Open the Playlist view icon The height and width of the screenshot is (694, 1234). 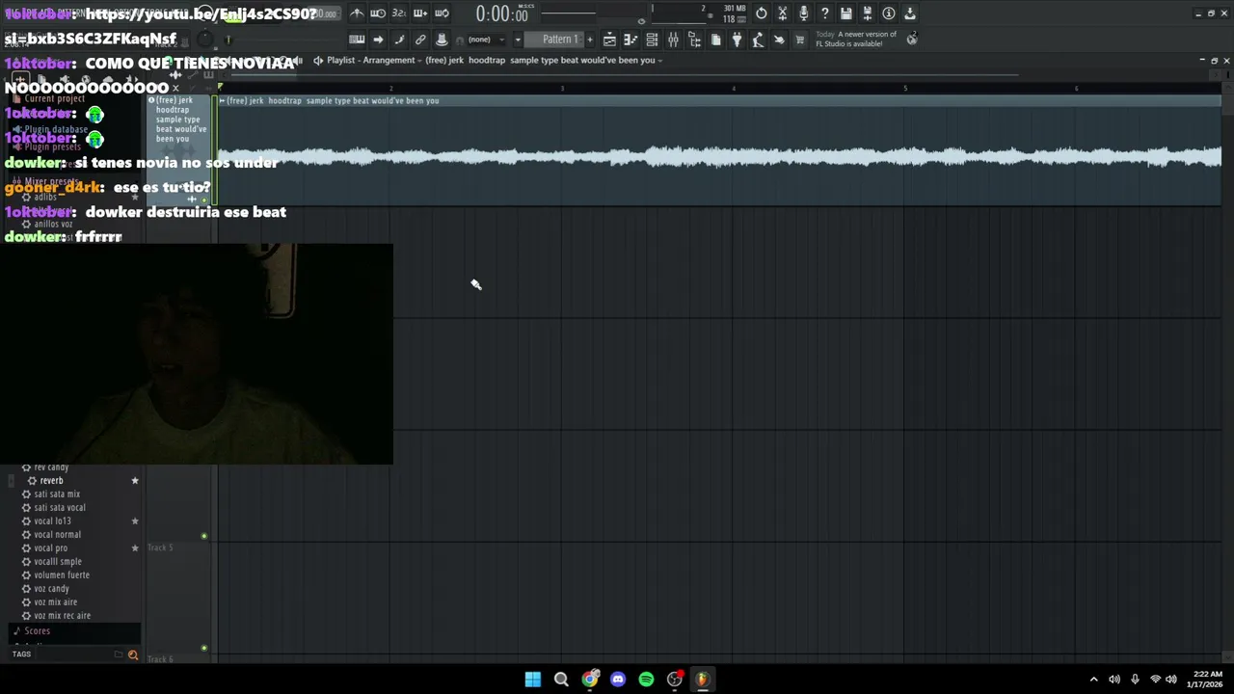point(609,40)
